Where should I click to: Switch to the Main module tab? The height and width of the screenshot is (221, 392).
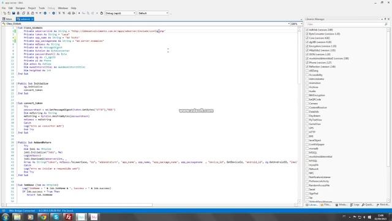click(x=7, y=19)
